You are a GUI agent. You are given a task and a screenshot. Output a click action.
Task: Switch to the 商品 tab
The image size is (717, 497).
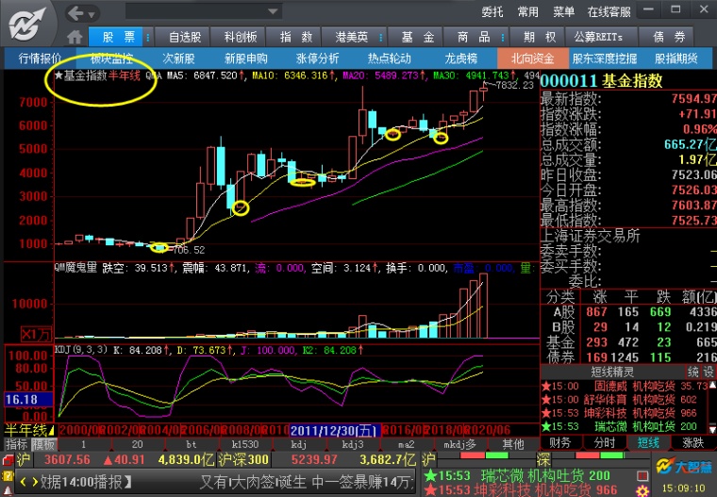[x=474, y=37]
